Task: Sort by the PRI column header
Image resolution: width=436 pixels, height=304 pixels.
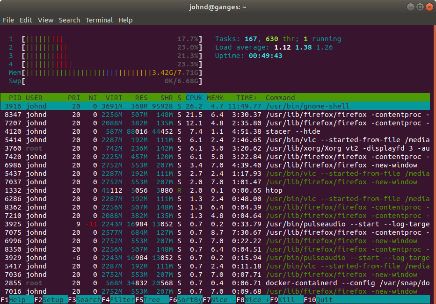Action: point(74,98)
